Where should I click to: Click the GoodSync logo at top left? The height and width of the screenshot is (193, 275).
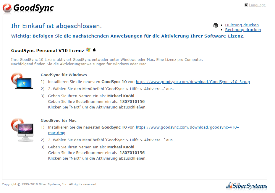pos(28,8)
